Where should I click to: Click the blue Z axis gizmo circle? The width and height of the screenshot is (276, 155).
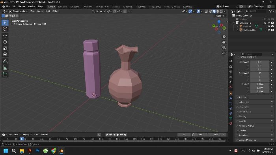219,22
